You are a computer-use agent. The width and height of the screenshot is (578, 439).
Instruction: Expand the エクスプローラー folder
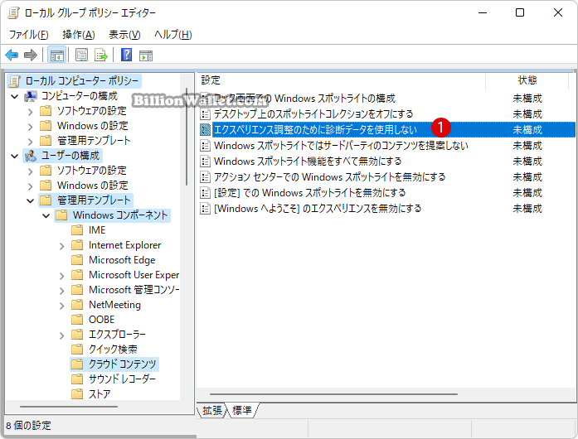coord(61,335)
